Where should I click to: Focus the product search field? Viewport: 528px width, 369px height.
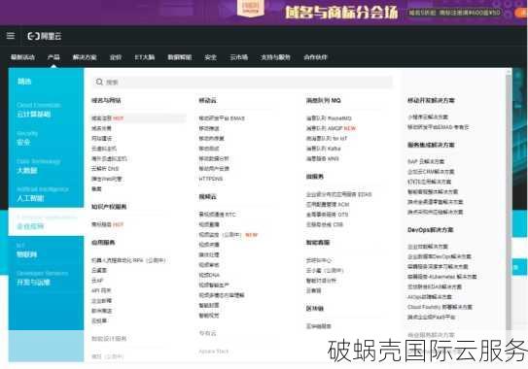(242, 82)
